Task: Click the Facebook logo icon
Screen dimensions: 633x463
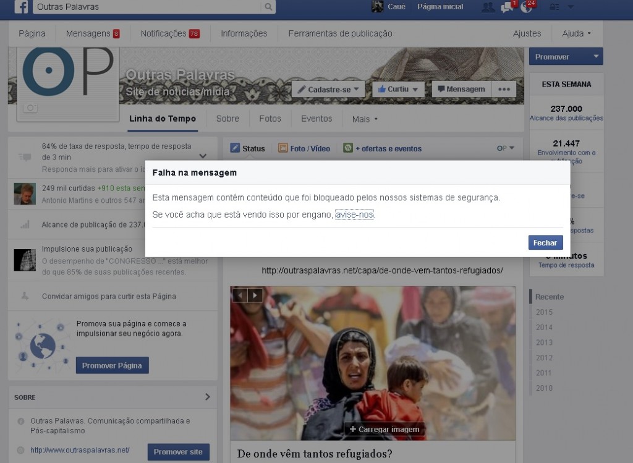Action: [x=21, y=6]
